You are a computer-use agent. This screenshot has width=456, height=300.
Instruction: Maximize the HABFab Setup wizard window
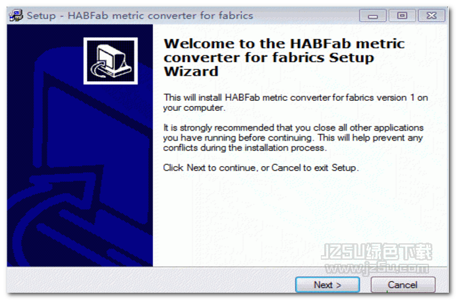402,15
